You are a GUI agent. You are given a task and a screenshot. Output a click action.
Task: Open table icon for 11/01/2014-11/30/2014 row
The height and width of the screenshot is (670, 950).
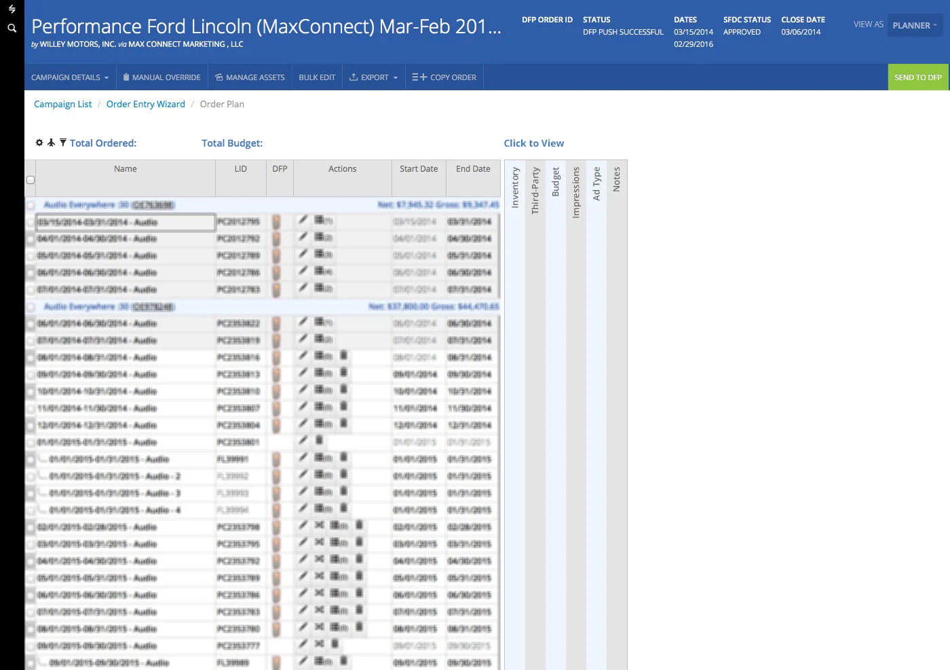click(x=323, y=406)
